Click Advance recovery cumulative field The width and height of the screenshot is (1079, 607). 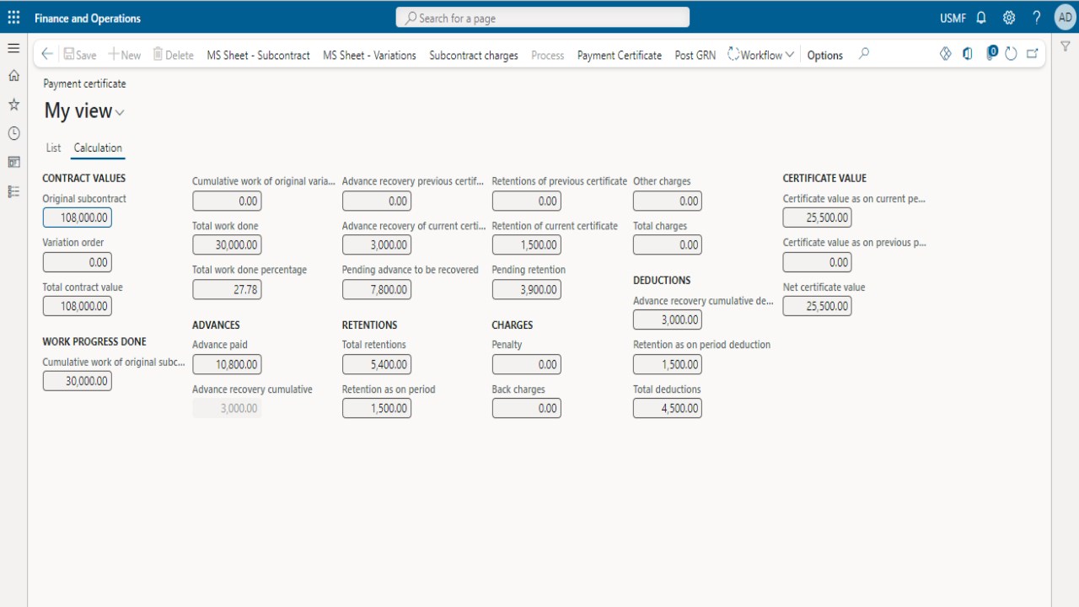tap(227, 408)
